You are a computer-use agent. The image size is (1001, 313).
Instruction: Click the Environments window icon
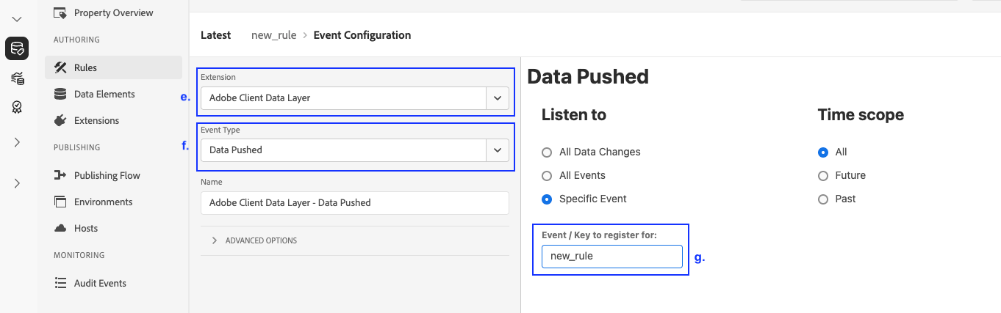(60, 202)
